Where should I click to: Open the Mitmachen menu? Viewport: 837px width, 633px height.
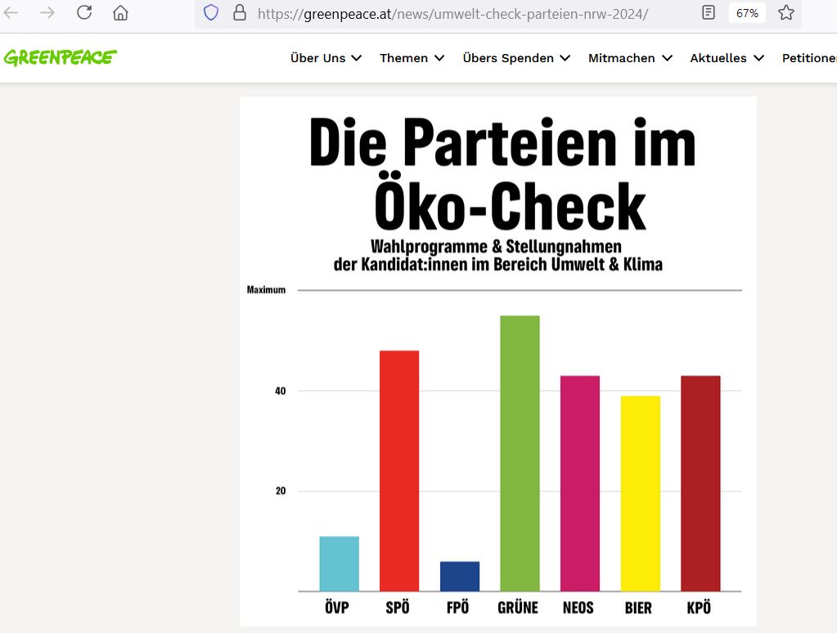621,57
